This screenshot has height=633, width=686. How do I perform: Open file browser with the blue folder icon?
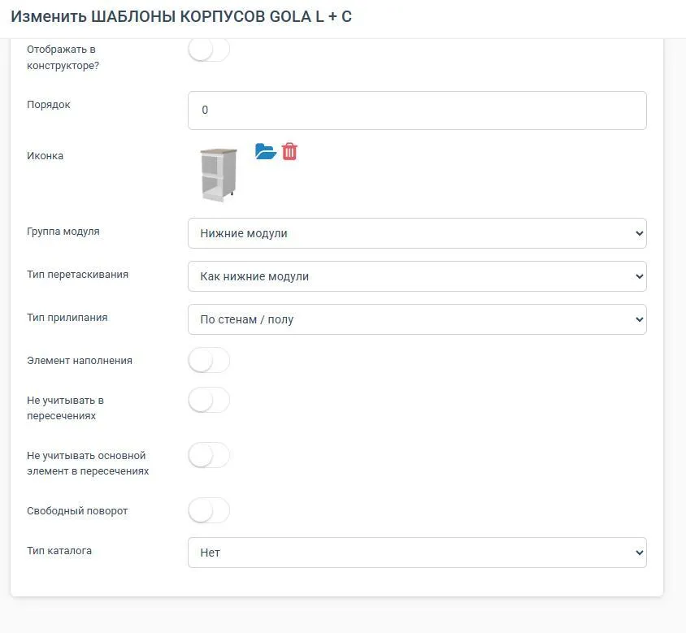click(266, 151)
